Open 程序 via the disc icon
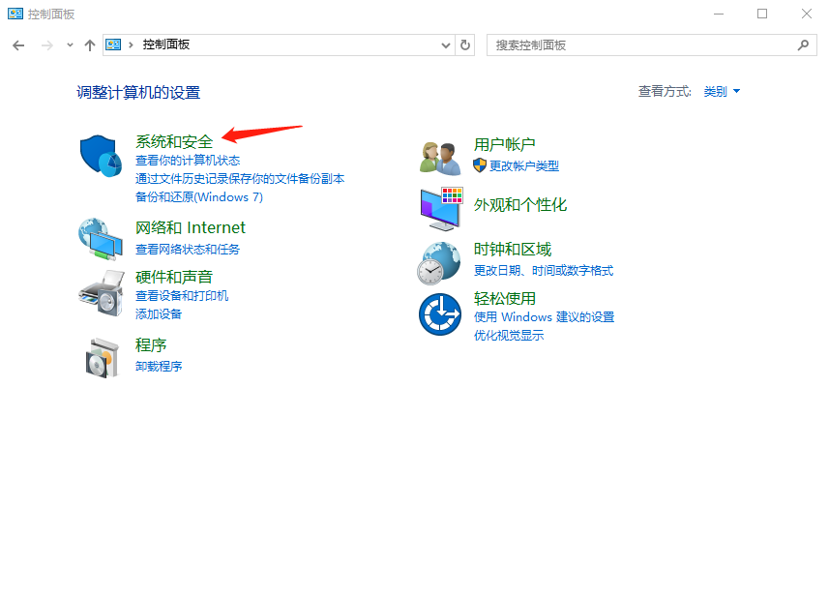This screenshot has height=596, width=829. tap(101, 355)
